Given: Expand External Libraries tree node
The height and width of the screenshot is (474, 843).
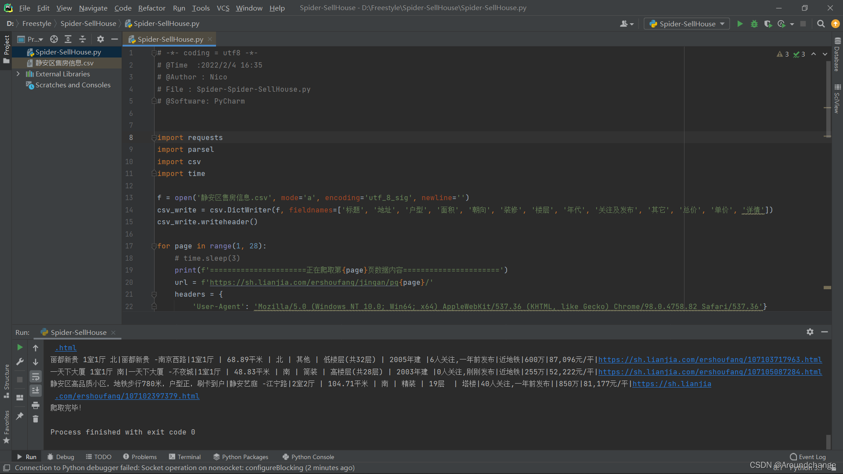Looking at the screenshot, I should tap(18, 74).
